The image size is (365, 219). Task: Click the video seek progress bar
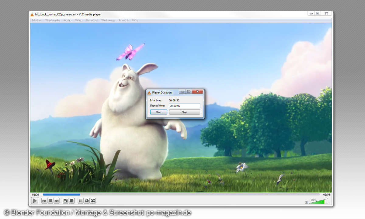(x=181, y=194)
